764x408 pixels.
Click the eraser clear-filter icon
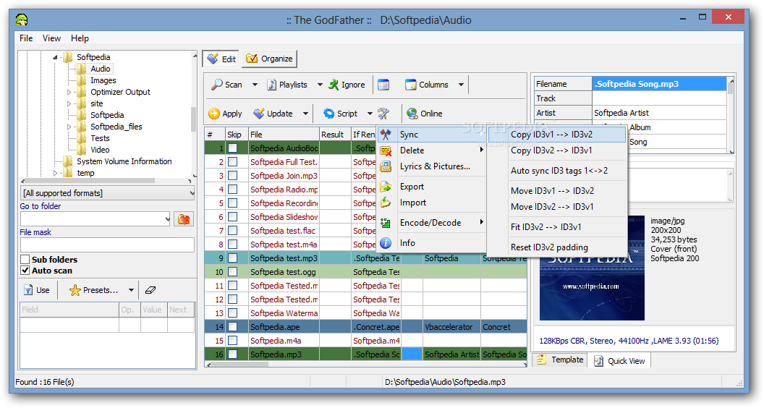150,291
